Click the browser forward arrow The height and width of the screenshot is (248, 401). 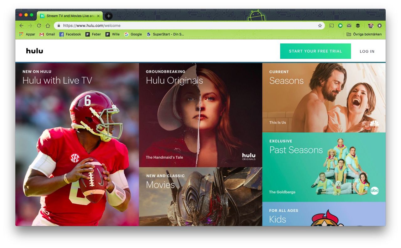[x=30, y=26]
